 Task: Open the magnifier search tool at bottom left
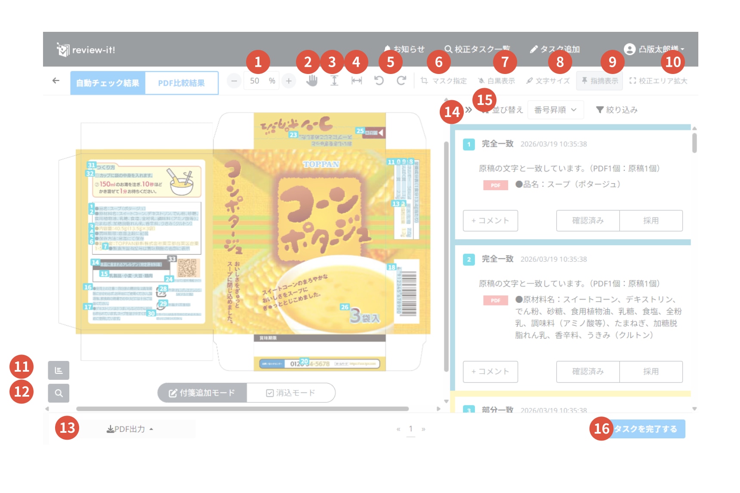coord(59,393)
